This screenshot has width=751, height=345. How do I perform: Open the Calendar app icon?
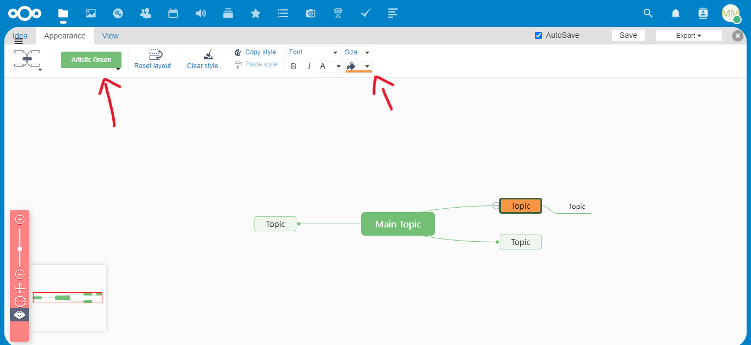click(x=173, y=13)
